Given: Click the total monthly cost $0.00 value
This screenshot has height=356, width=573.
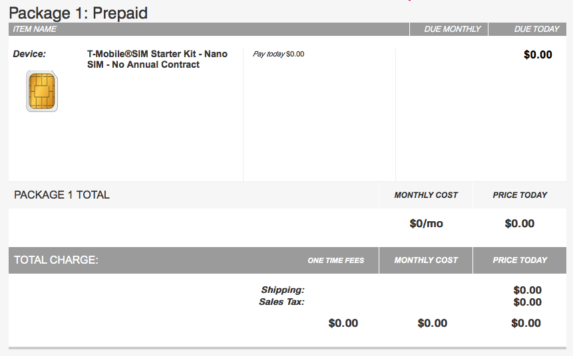Looking at the screenshot, I should pyautogui.click(x=433, y=323).
